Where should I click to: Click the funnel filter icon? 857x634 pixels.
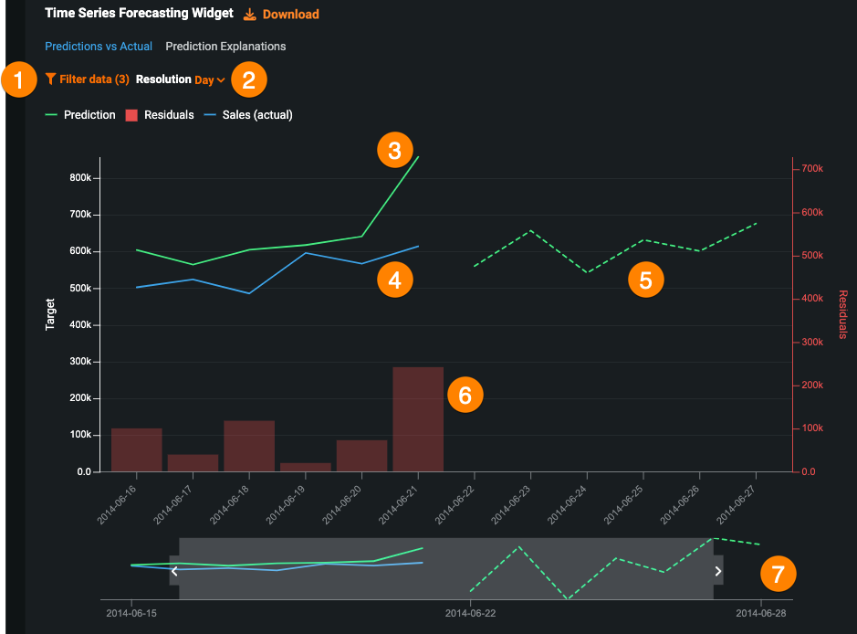click(x=50, y=79)
